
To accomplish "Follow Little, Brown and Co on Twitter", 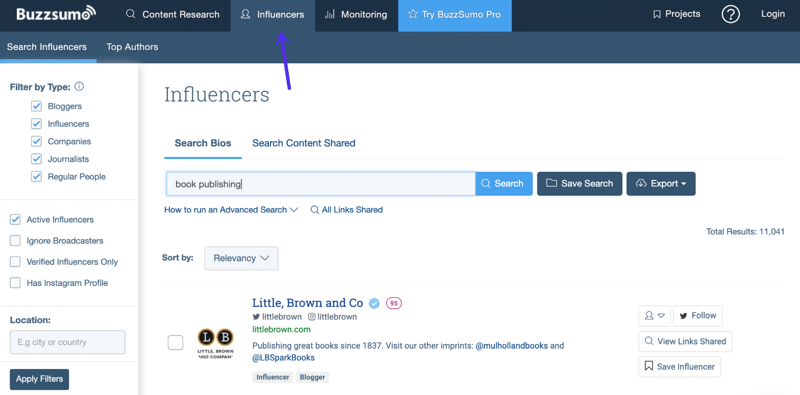I will [697, 315].
